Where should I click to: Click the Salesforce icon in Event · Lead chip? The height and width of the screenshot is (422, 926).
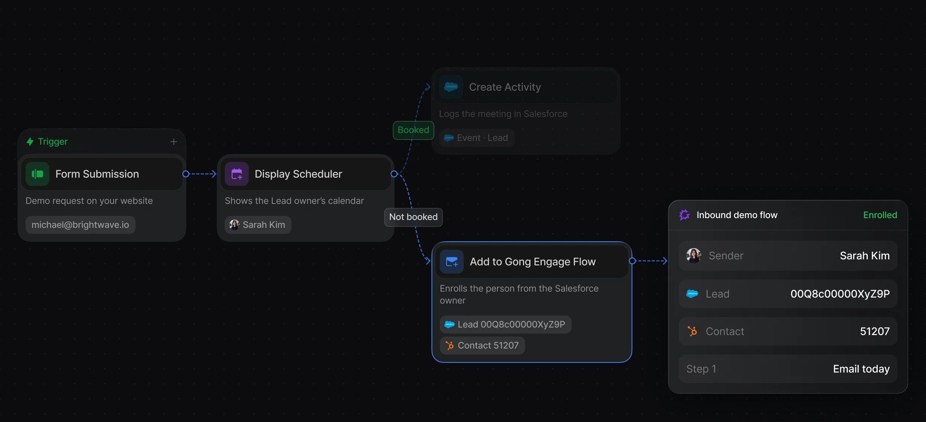point(449,138)
